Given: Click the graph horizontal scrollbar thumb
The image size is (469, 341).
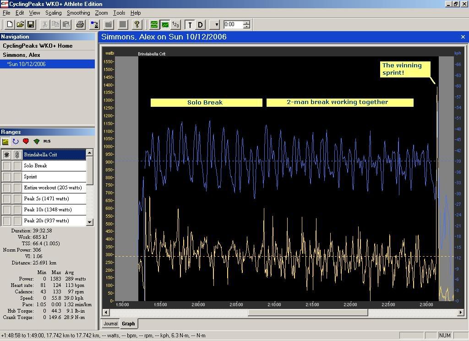Looking at the screenshot, I should point(308,312).
